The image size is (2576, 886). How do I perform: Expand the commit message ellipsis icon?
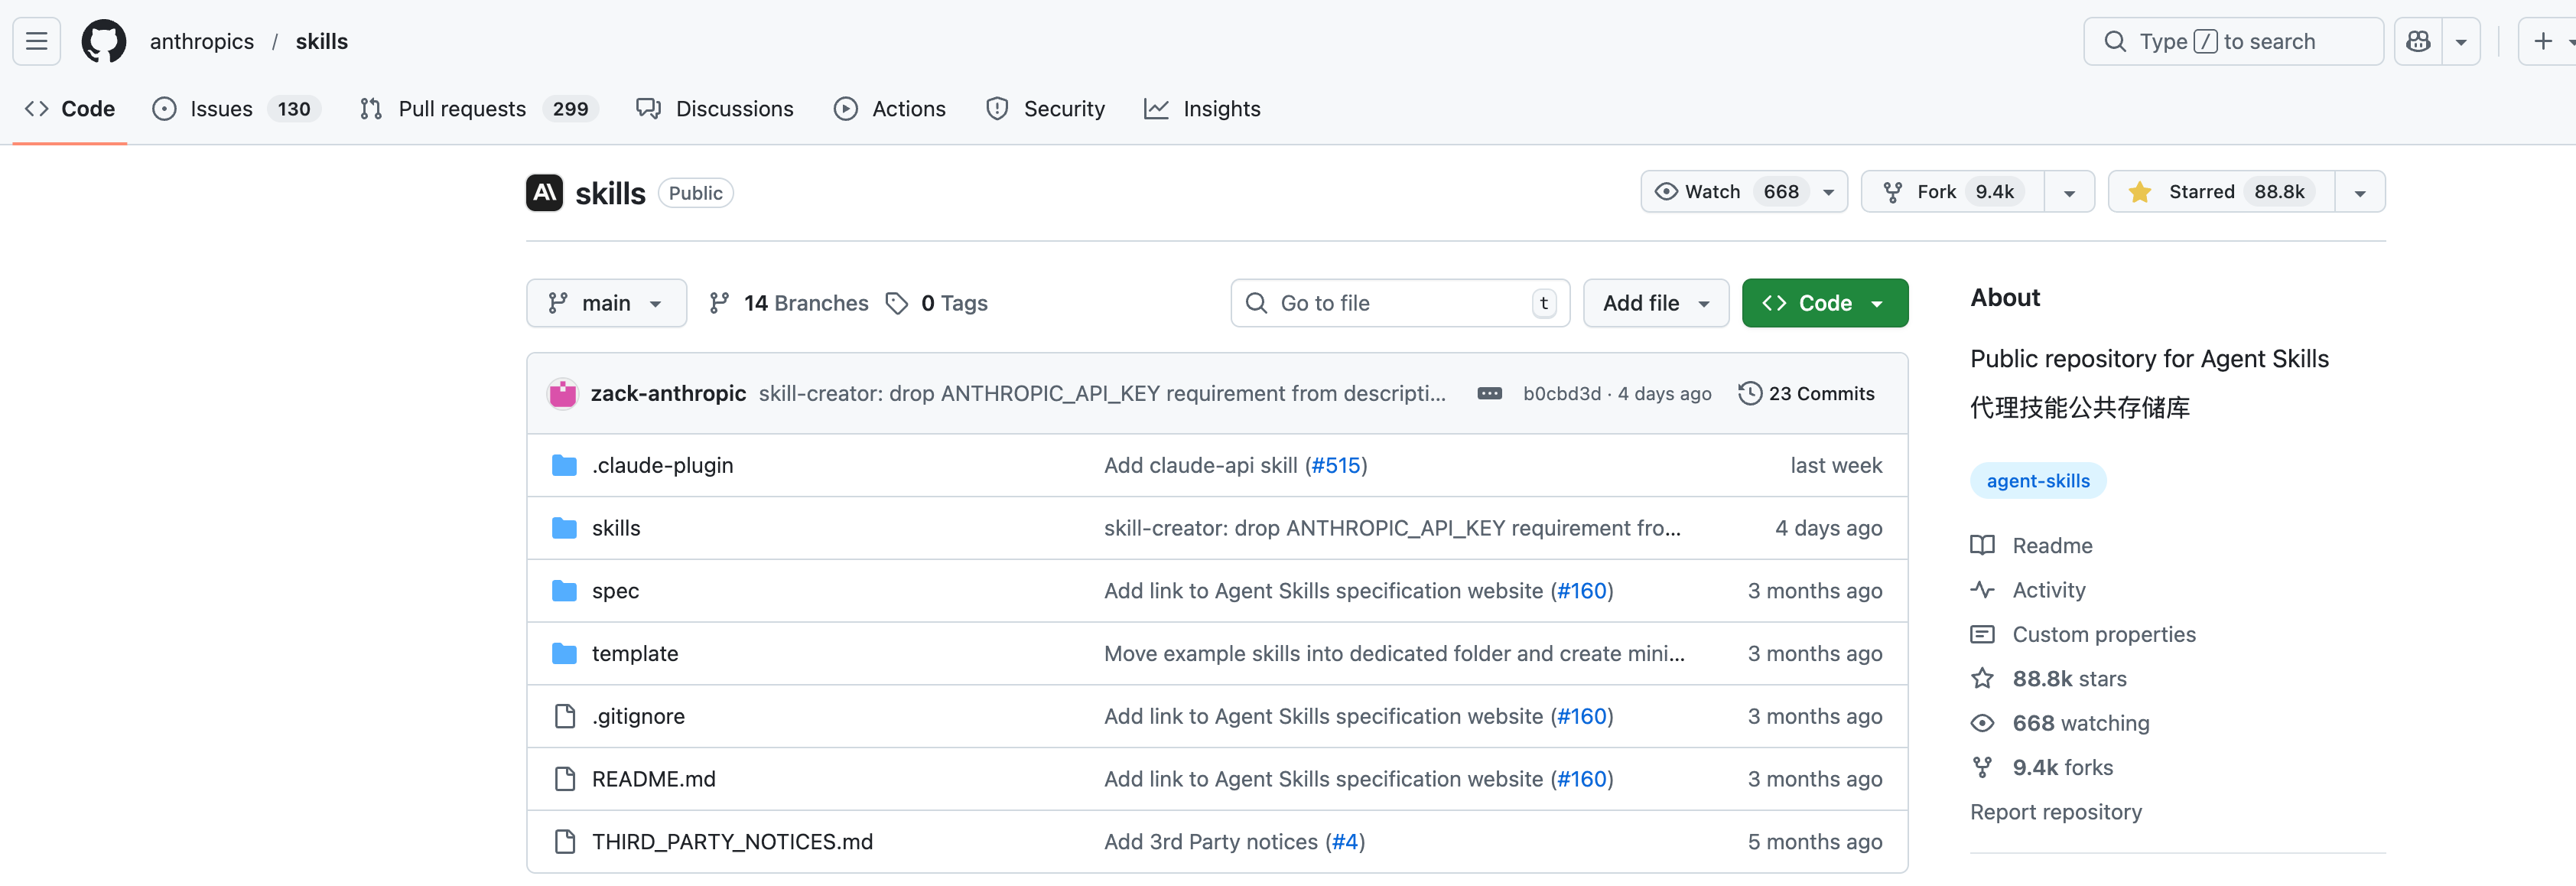pos(1489,393)
